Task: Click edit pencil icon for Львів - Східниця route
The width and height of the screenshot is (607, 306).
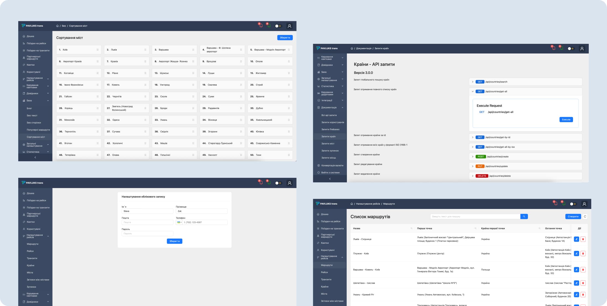Action: [x=576, y=239]
